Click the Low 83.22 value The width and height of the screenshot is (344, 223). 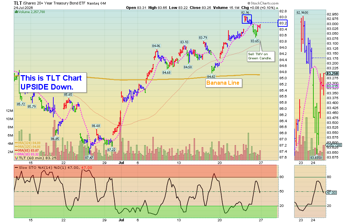click(x=178, y=8)
